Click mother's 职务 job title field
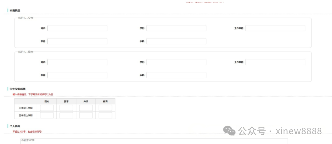This screenshot has height=144, width=332. (77, 75)
